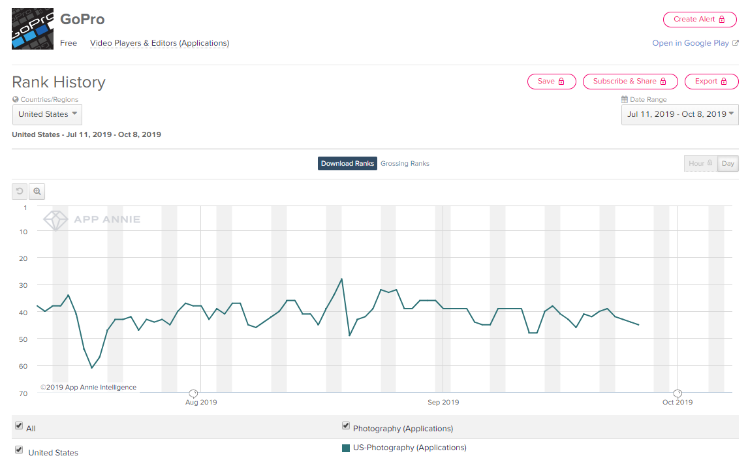Click the event marker near Oct 2019

pos(678,393)
